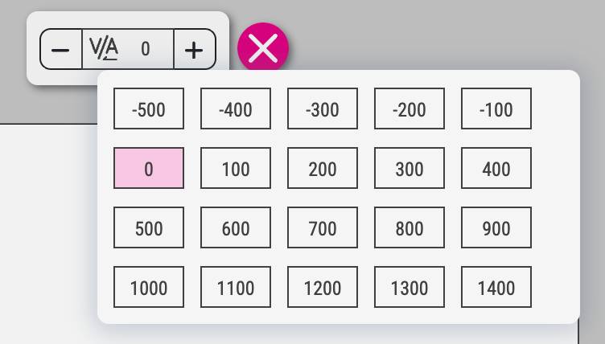The width and height of the screenshot is (605, 344).
Task: Select the 1000 tracking preset
Action: click(149, 288)
